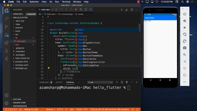
Task: Stop the debug session
Action: (86, 10)
